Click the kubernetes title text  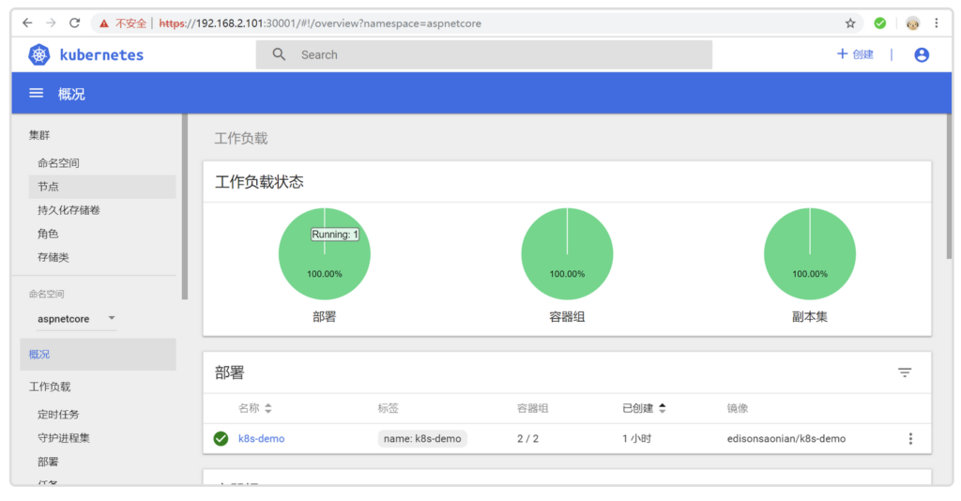click(101, 55)
